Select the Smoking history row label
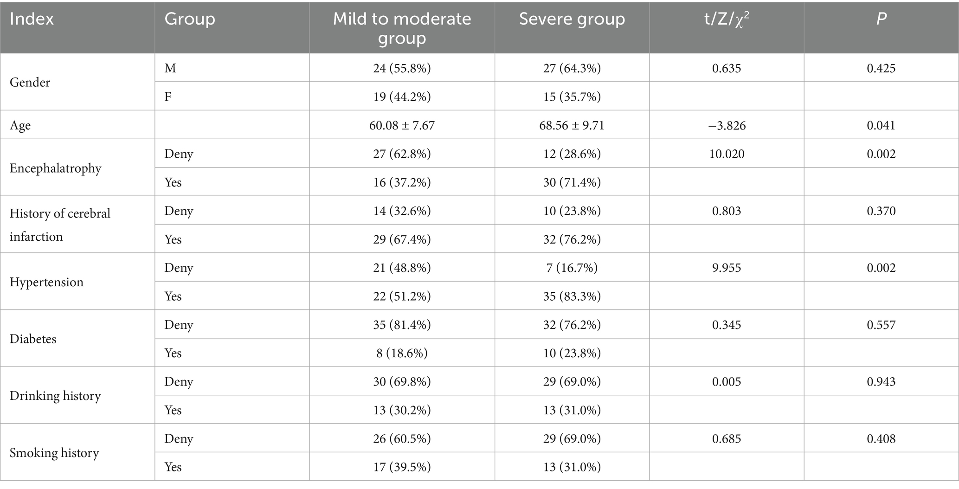 (54, 453)
